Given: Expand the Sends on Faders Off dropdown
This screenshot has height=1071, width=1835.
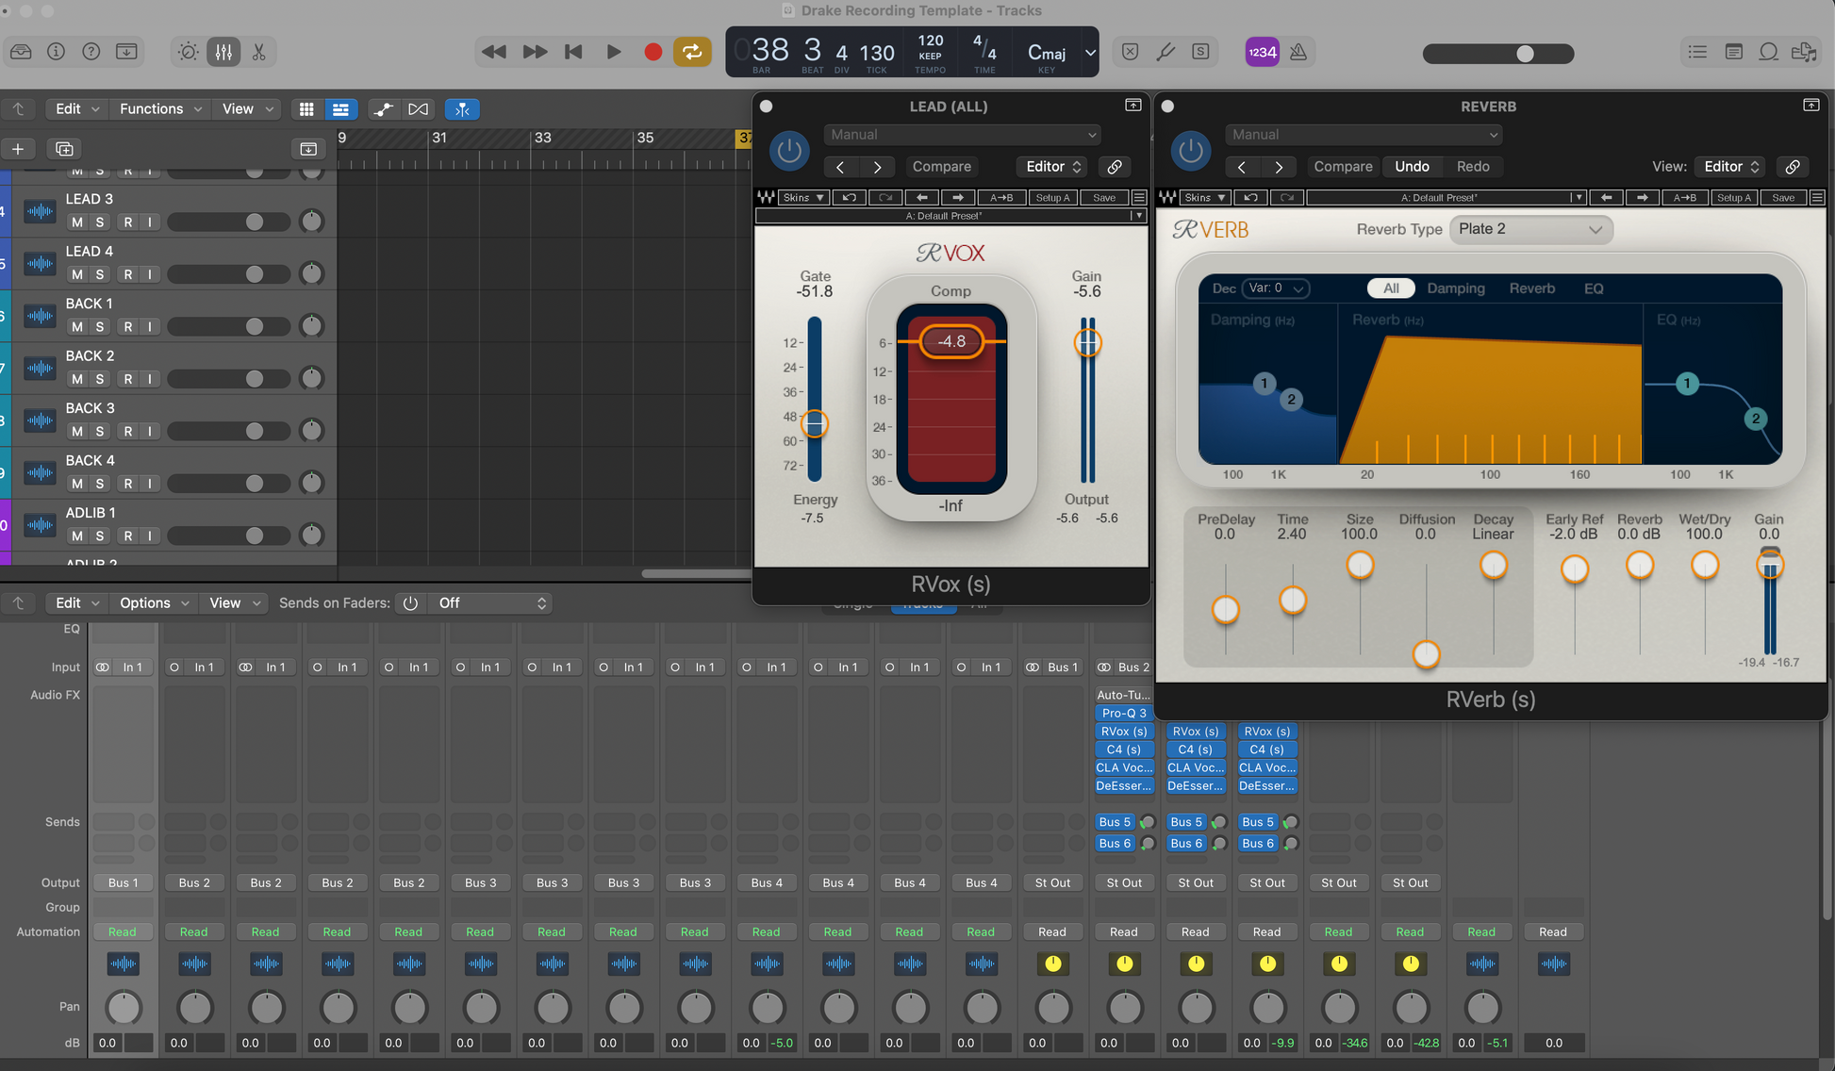Looking at the screenshot, I should pos(491,603).
